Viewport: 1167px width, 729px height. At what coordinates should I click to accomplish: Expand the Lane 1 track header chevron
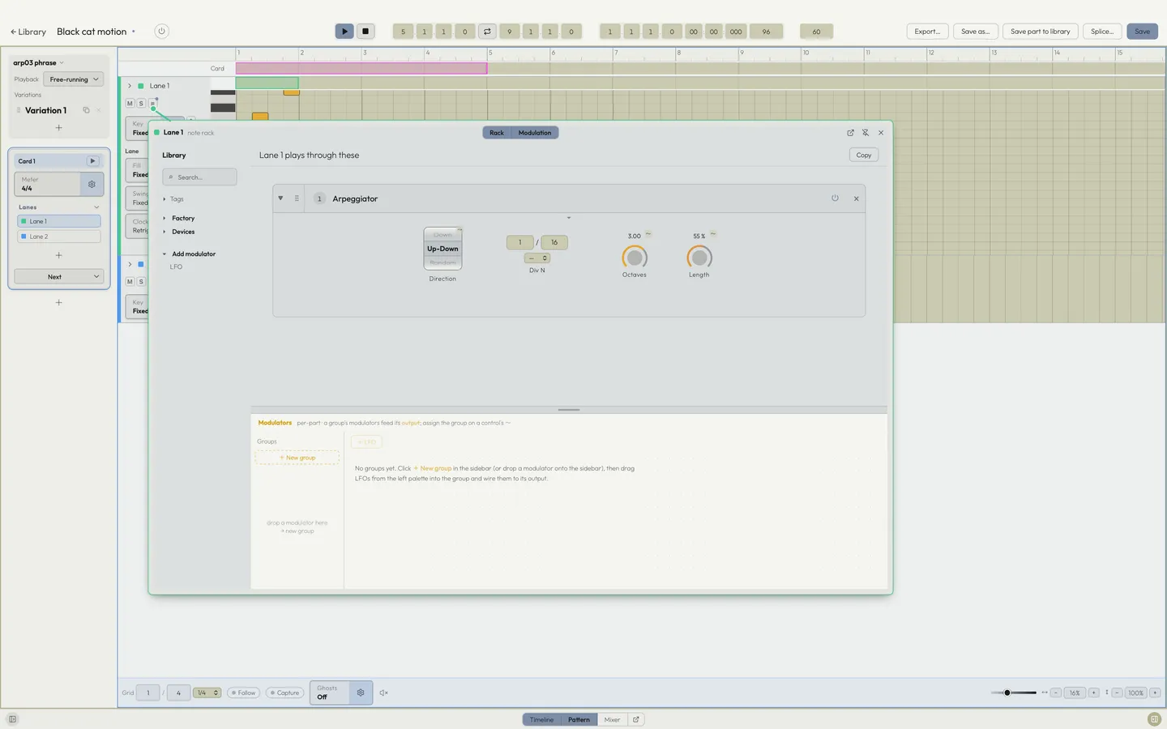pos(130,86)
